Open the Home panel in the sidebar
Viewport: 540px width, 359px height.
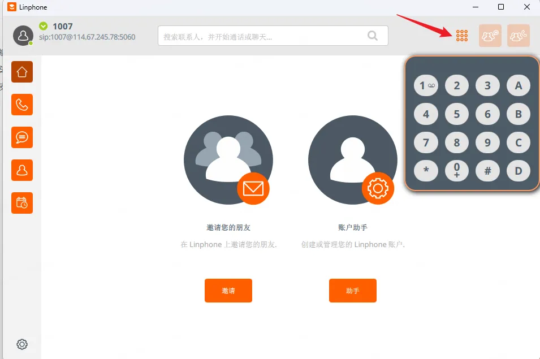pos(21,72)
